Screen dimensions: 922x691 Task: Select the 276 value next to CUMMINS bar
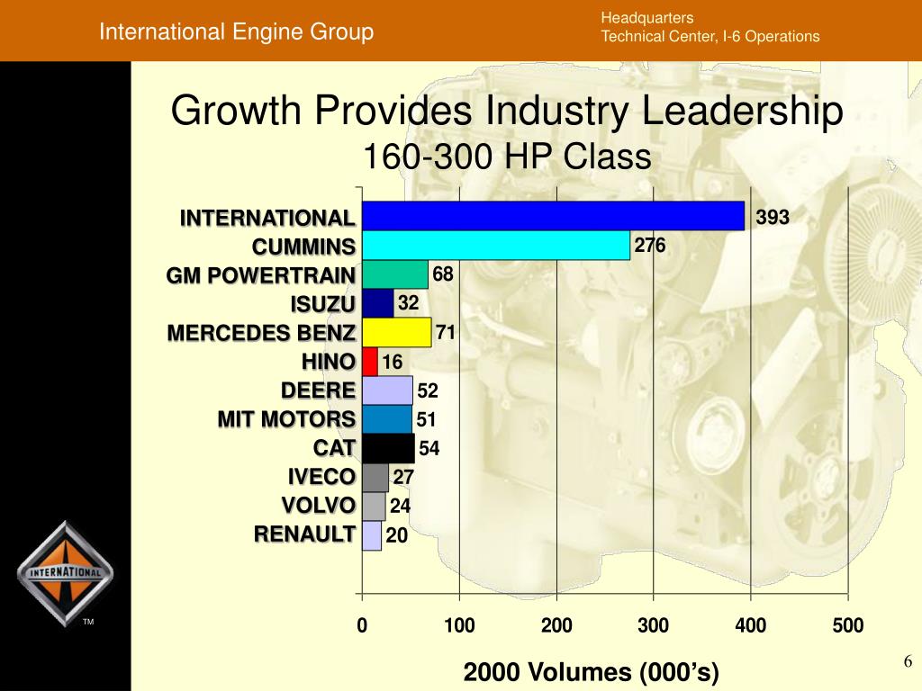click(x=649, y=246)
